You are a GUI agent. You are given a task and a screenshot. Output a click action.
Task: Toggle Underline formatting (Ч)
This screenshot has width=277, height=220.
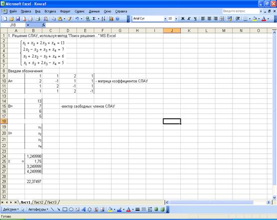point(195,19)
